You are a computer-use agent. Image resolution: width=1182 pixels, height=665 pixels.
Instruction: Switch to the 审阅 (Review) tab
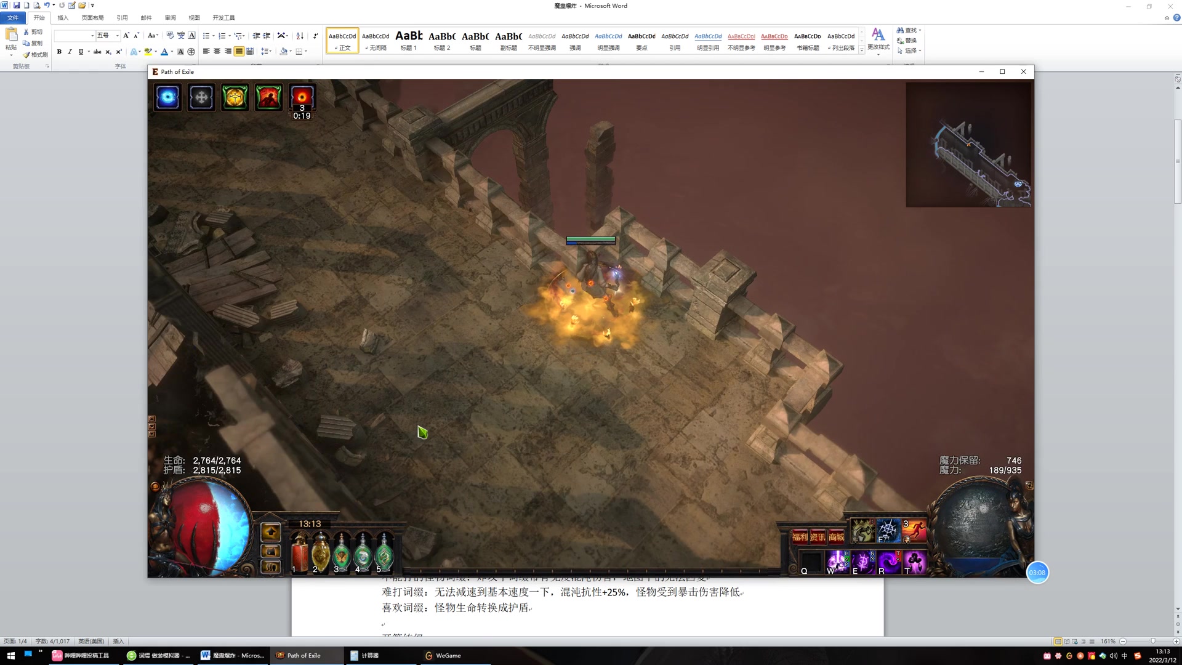click(171, 18)
